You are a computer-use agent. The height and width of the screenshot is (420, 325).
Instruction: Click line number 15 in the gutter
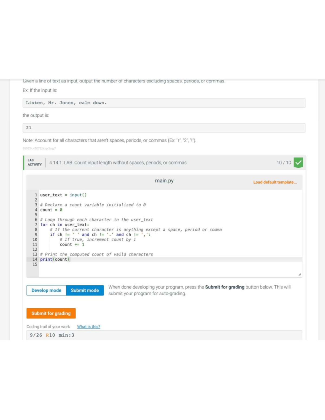(x=35, y=264)
